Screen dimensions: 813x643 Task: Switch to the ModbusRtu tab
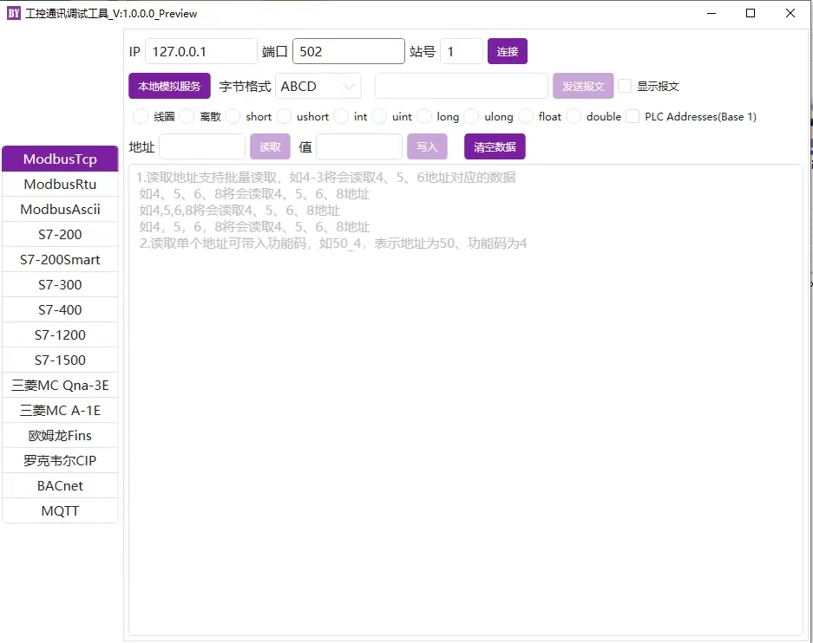point(60,185)
